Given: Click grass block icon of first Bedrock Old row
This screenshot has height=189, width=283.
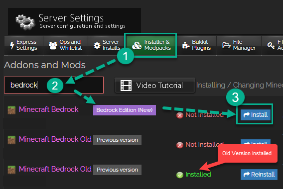Looking at the screenshot, I should (11, 140).
